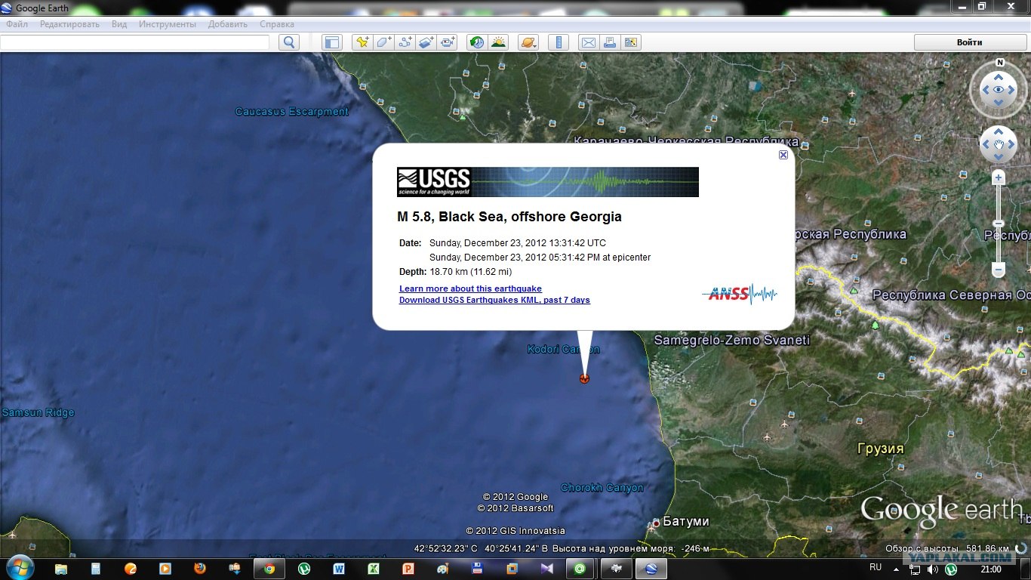Open PowerPoint from the taskbar
This screenshot has width=1031, height=580.
click(x=408, y=568)
